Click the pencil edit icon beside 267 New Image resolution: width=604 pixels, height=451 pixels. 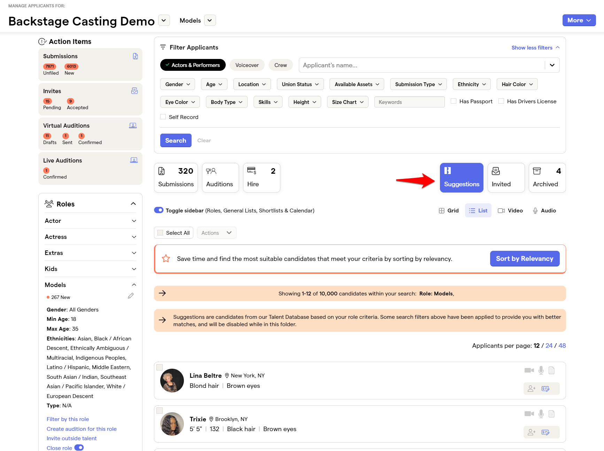coord(131,295)
